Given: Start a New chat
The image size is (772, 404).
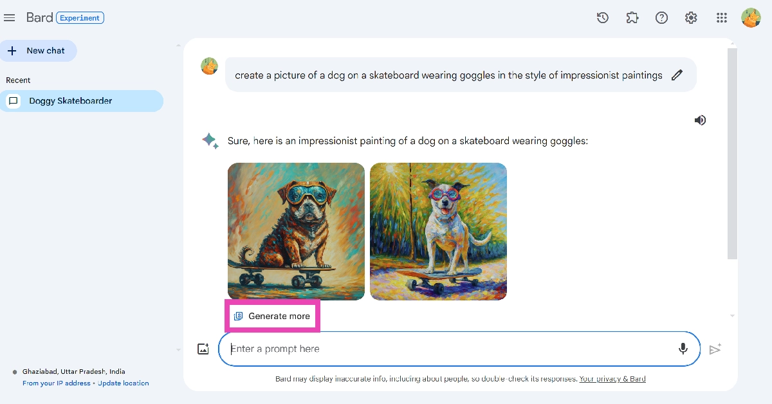Looking at the screenshot, I should 39,51.
